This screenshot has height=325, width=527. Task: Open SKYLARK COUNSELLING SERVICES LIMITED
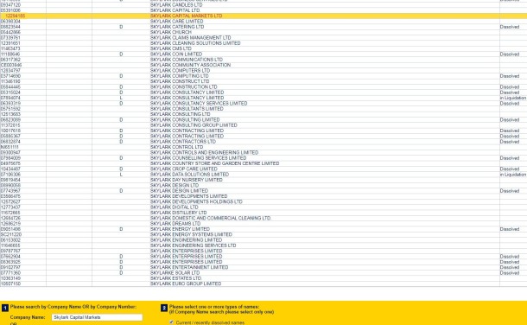pyautogui.click(x=198, y=158)
